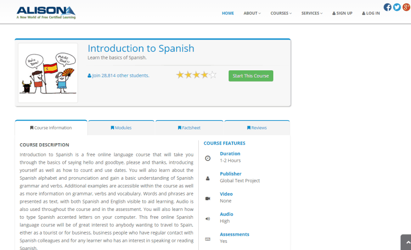Click 'Learn the basics of Spanish.' subtitle

(117, 57)
